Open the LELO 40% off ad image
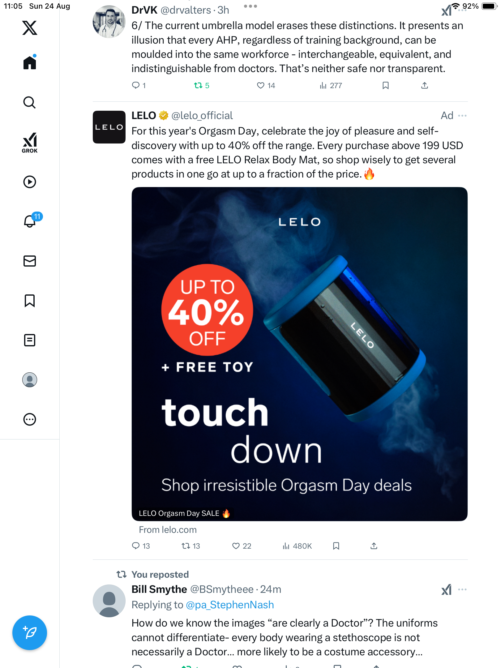Viewport: 501px width, 668px height. click(x=299, y=354)
